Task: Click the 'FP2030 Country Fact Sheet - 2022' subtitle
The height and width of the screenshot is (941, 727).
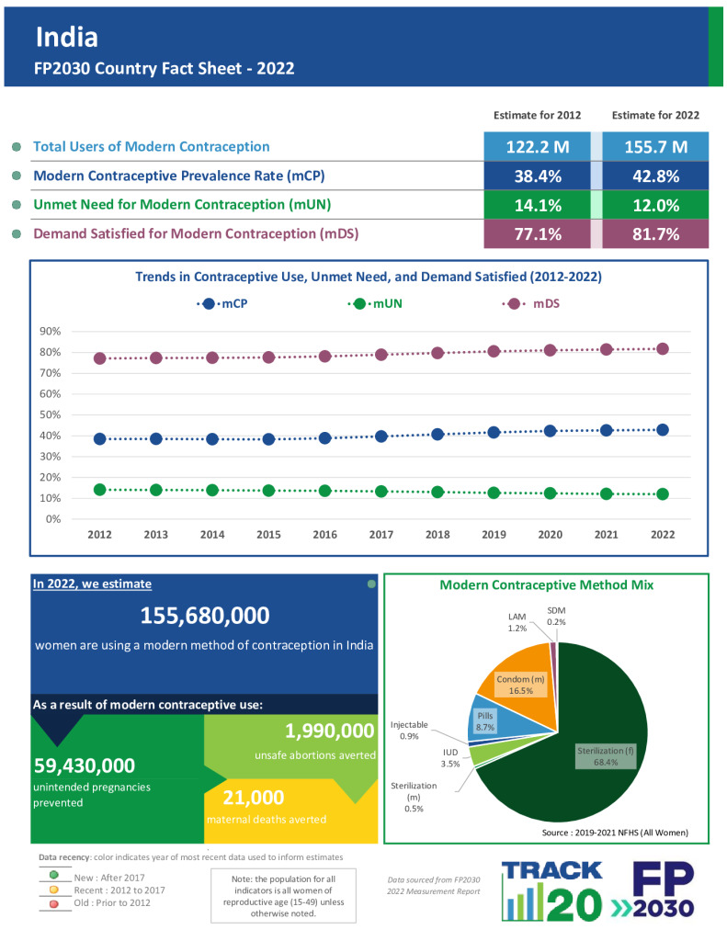Action: click(x=164, y=68)
